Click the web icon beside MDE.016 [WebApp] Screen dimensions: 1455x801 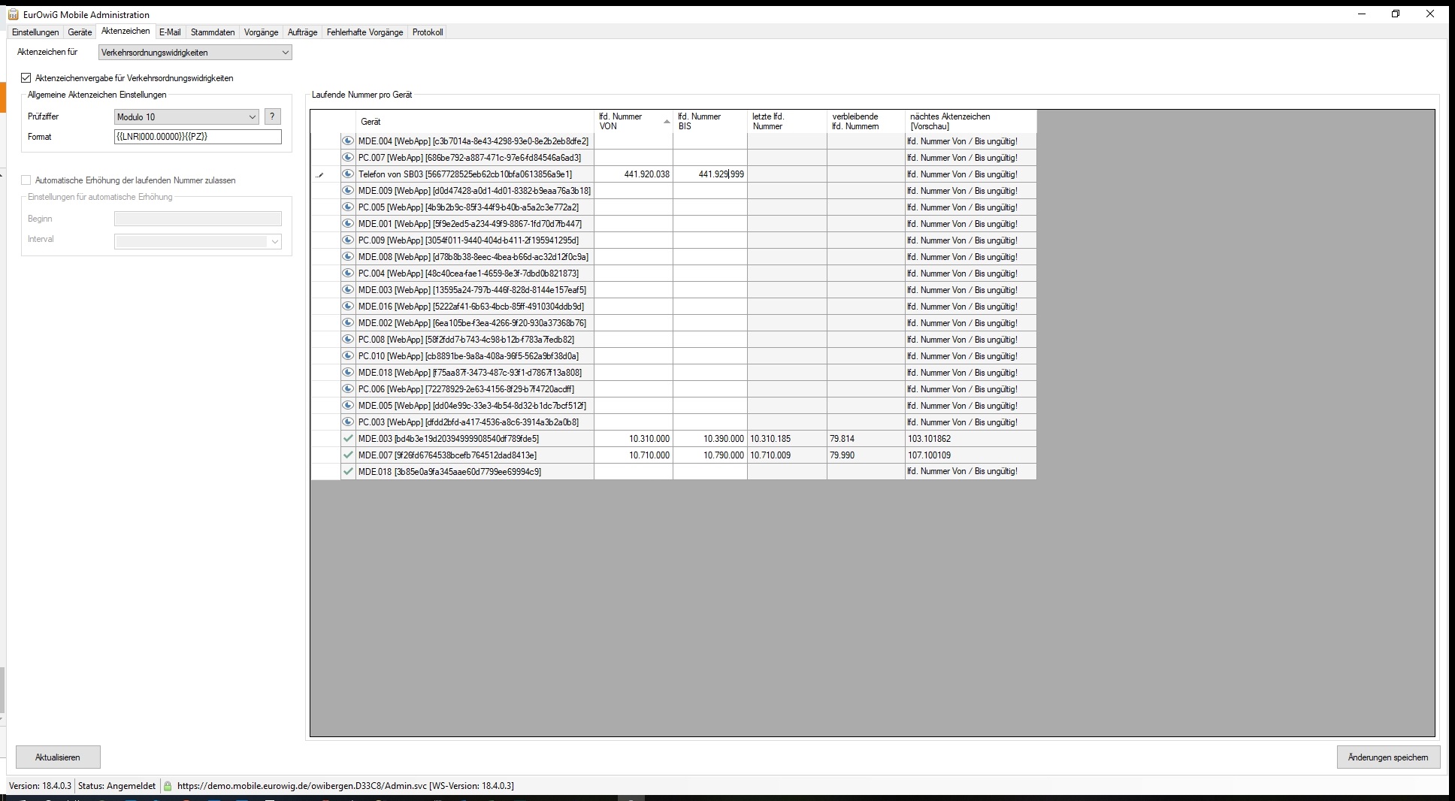(x=348, y=307)
